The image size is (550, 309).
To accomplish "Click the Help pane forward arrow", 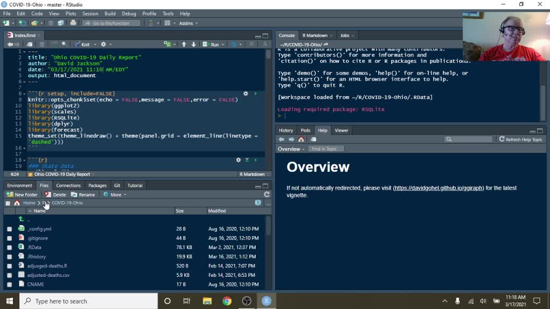I will (x=291, y=139).
